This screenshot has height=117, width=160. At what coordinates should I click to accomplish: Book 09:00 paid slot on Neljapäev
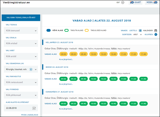[64, 54]
